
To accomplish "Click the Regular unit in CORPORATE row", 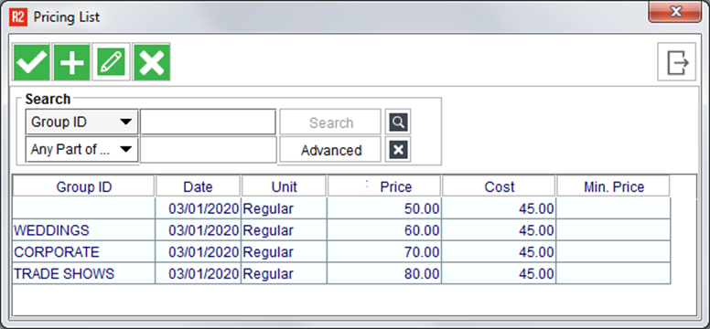I will pyautogui.click(x=284, y=251).
